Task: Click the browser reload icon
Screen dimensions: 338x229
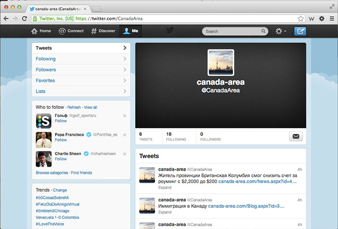Action: [x=25, y=18]
